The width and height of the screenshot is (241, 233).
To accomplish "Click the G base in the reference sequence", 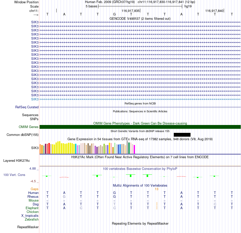I will [114, 14].
